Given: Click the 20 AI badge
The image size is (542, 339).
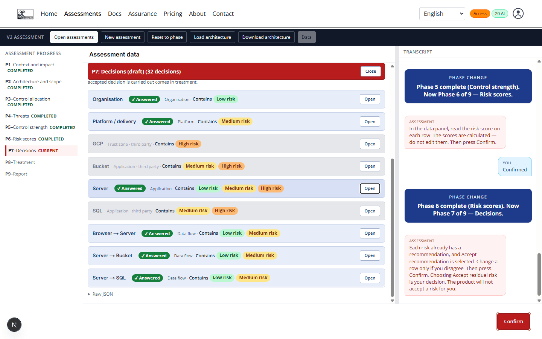Looking at the screenshot, I should pos(500,14).
